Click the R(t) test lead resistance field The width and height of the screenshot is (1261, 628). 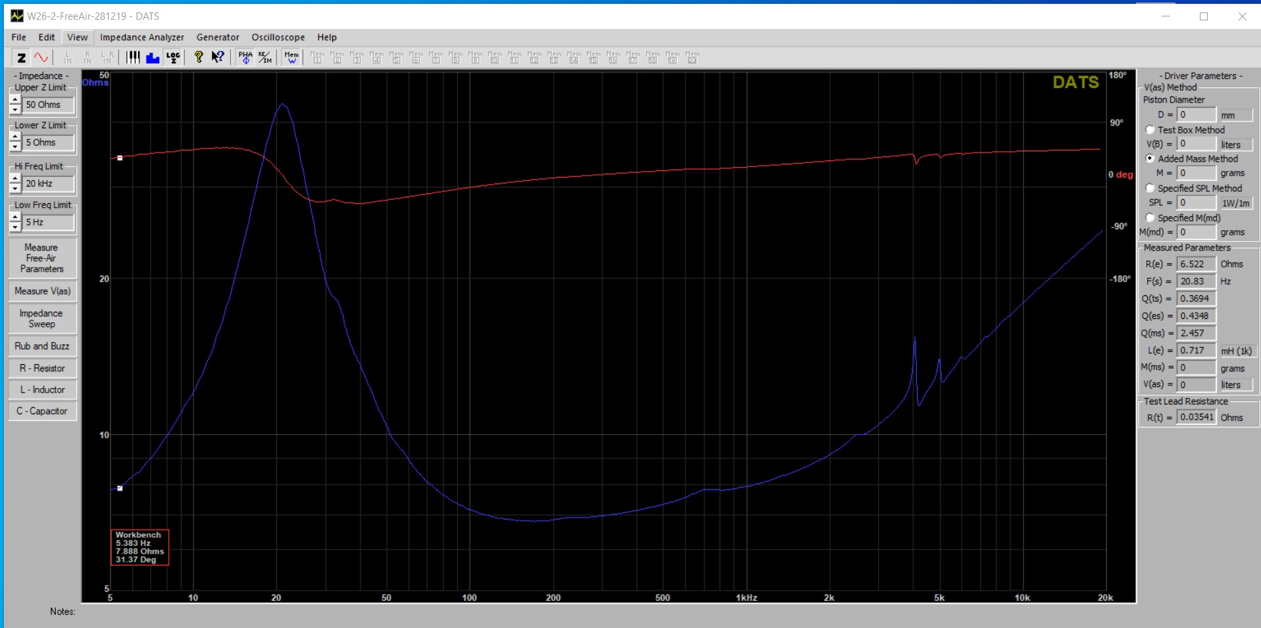pyautogui.click(x=1196, y=417)
